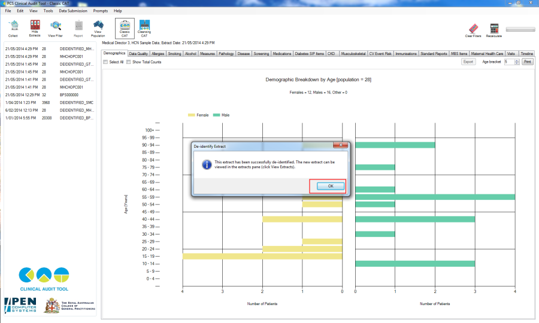Open the Immunisations tab
This screenshot has width=539, height=323.
(406, 54)
